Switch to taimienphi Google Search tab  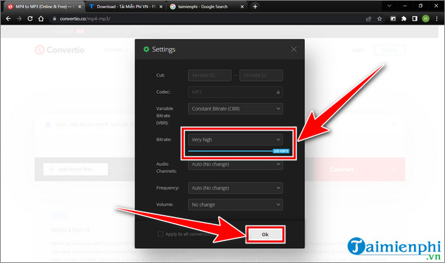click(x=207, y=6)
